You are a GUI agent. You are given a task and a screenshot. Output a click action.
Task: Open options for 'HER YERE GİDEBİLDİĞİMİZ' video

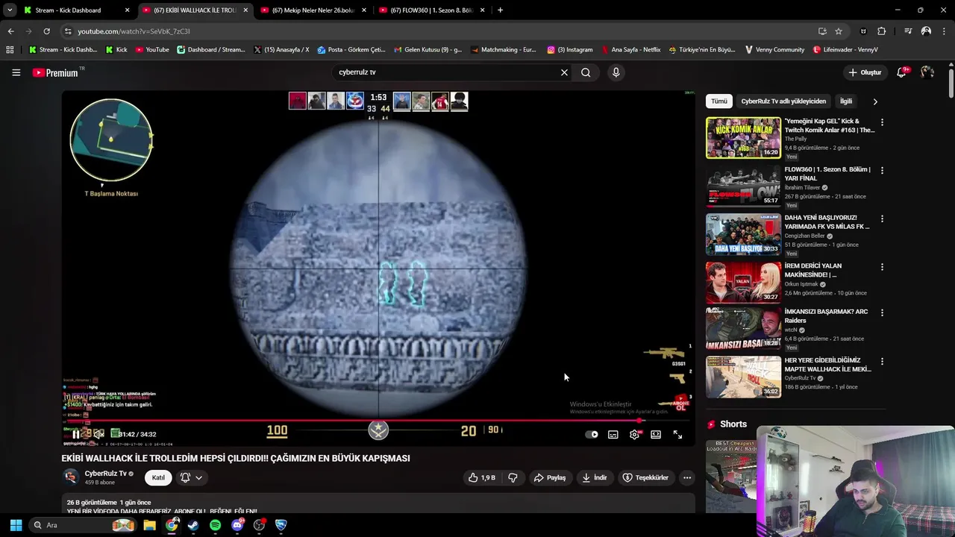point(882,362)
